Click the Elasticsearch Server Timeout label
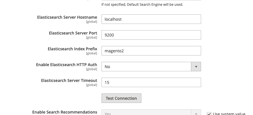 click(x=69, y=80)
